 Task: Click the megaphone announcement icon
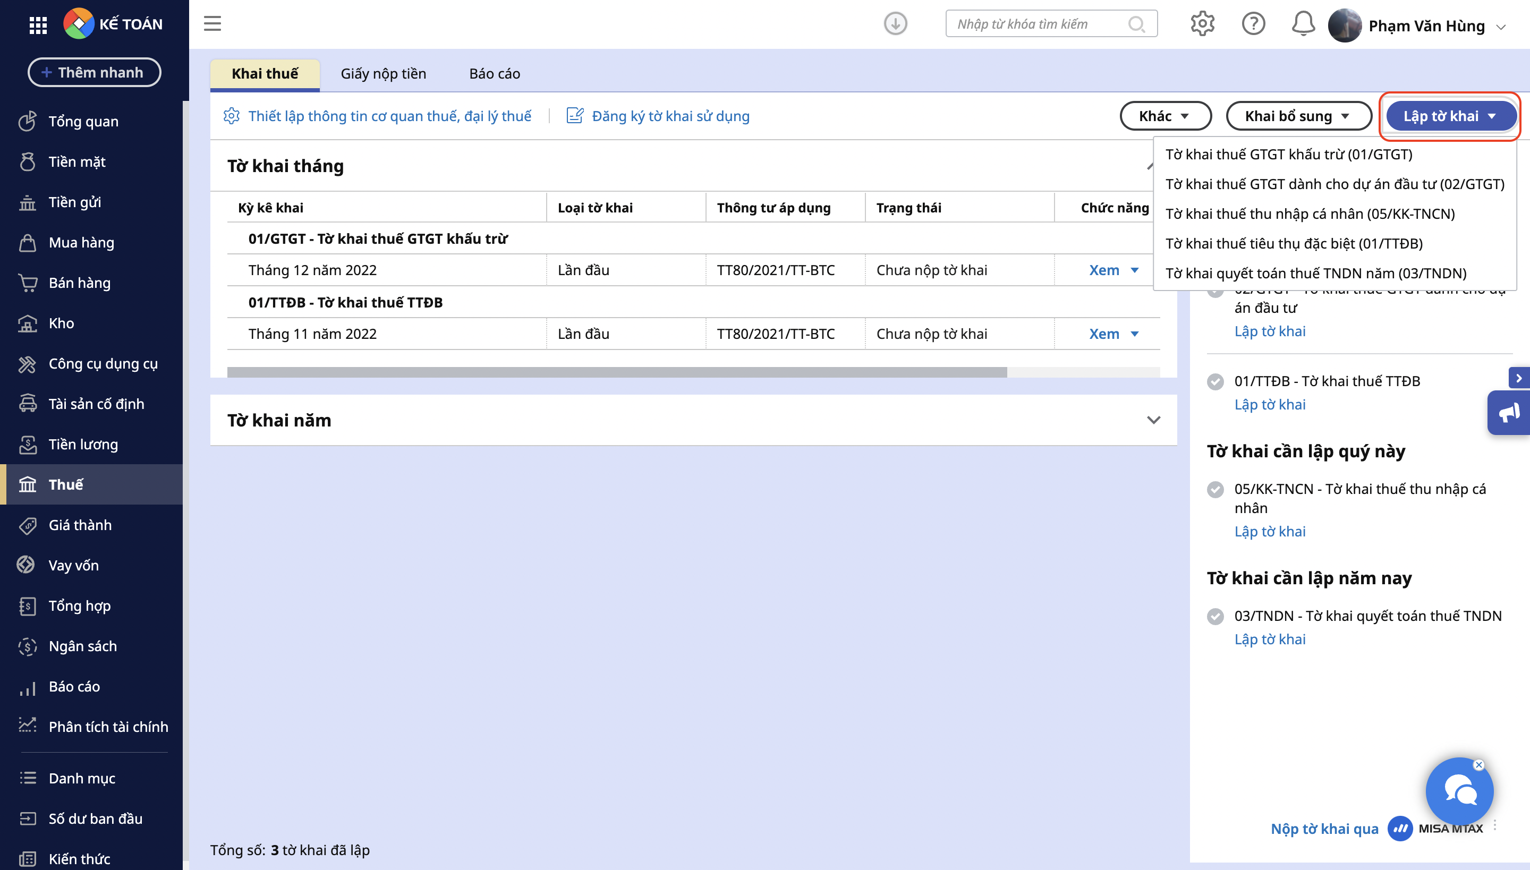tap(1509, 412)
